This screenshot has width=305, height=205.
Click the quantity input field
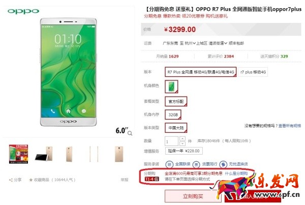point(171,141)
